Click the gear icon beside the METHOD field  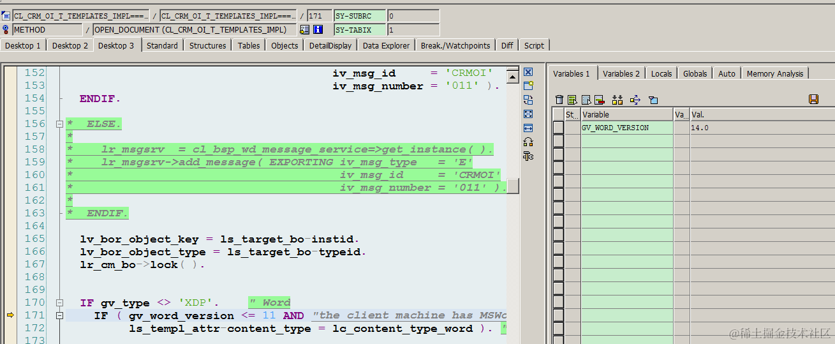(6, 29)
